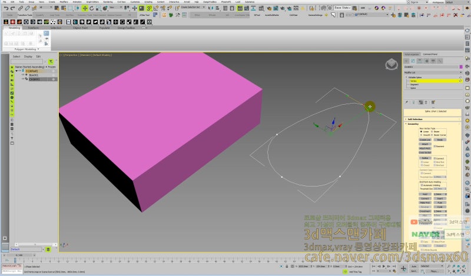This screenshot has height=276, width=471.
Task: Activate the Select and Rotate tool
Action: click(92, 8)
